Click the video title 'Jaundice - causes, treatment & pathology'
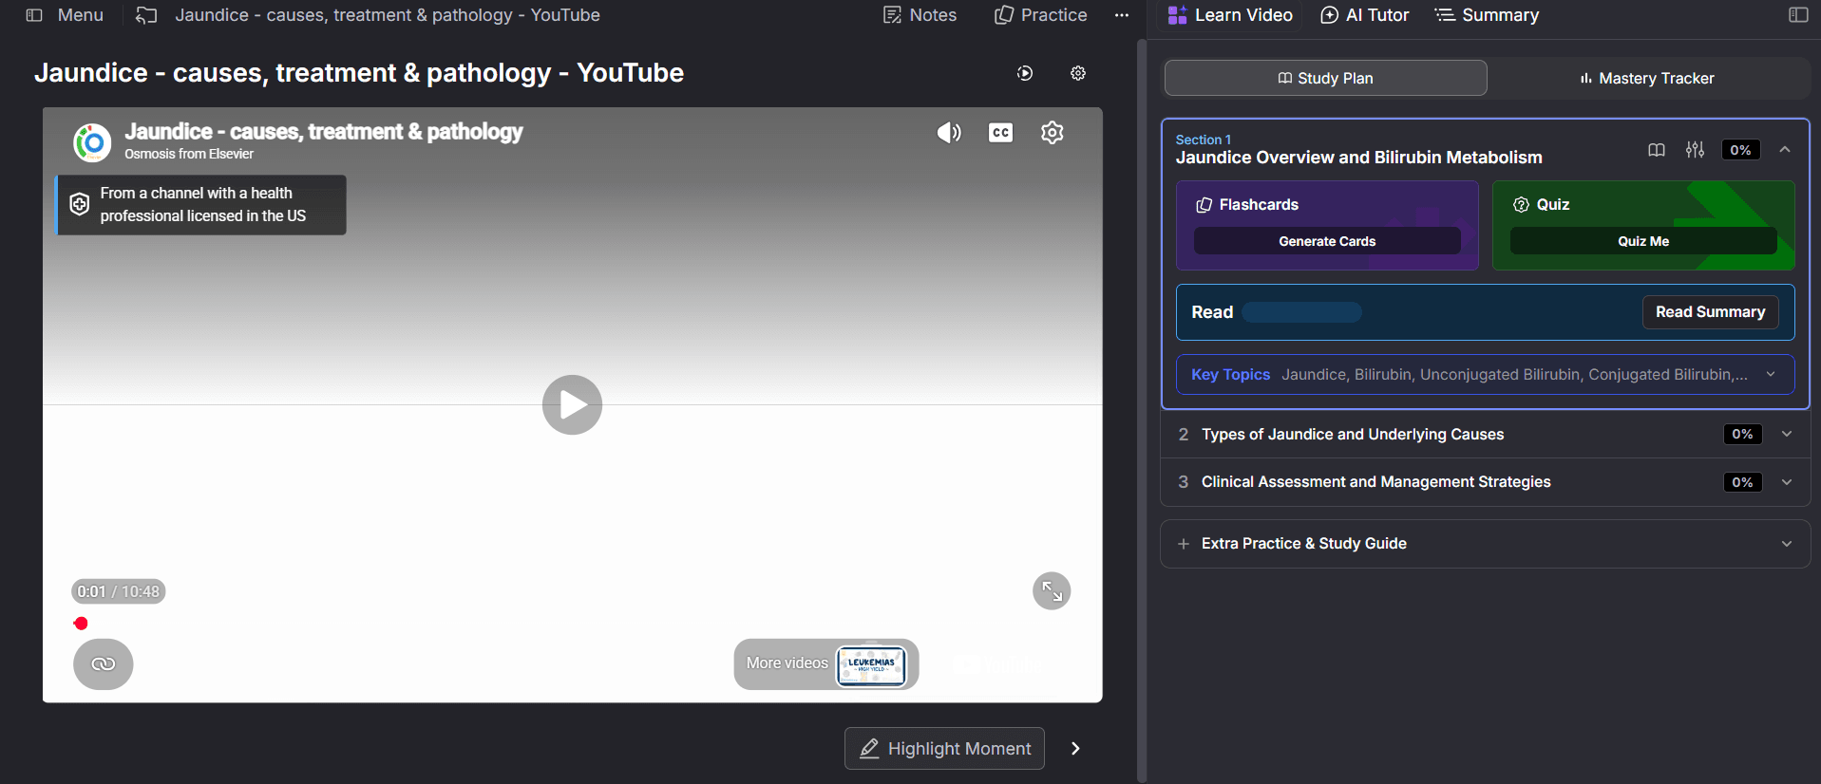Image resolution: width=1821 pixels, height=784 pixels. [324, 132]
